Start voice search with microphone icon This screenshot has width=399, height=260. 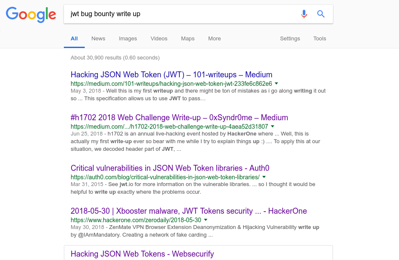(x=304, y=14)
